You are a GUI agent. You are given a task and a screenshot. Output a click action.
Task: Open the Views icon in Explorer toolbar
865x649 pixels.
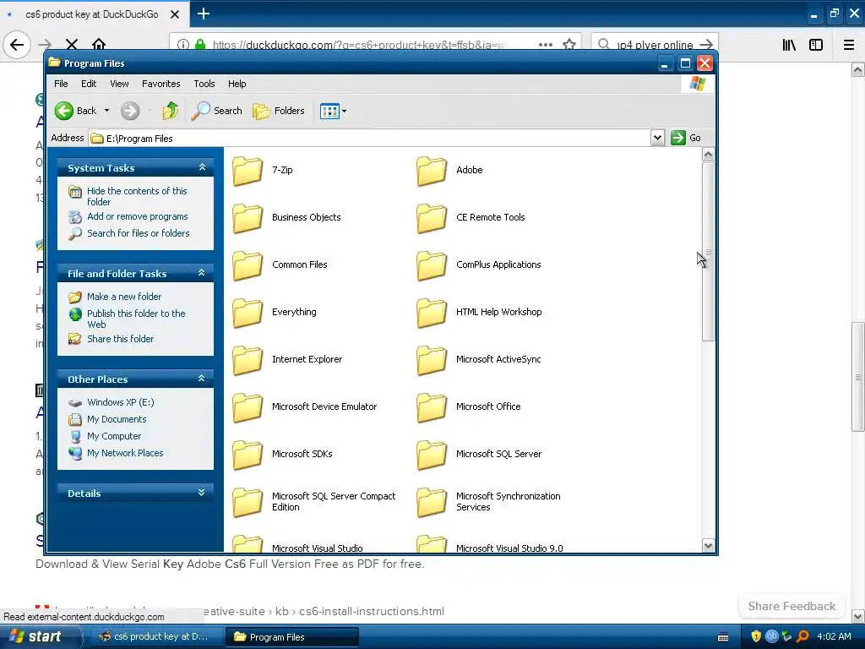tap(329, 111)
